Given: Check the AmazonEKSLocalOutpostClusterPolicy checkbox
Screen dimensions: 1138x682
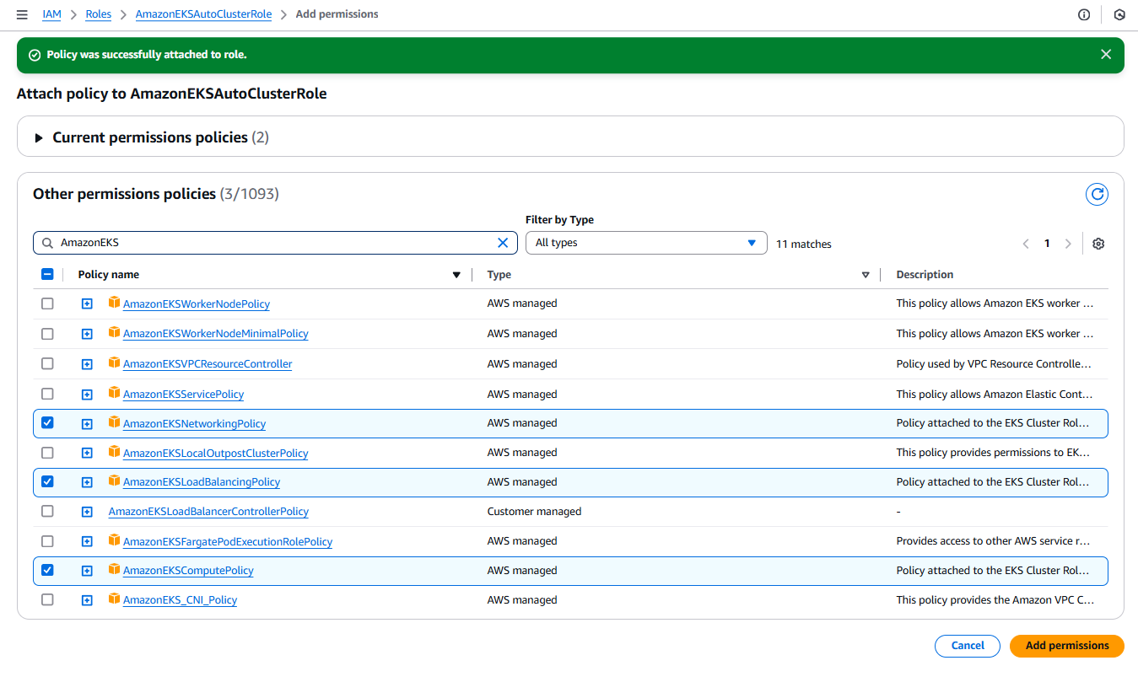Looking at the screenshot, I should point(47,453).
